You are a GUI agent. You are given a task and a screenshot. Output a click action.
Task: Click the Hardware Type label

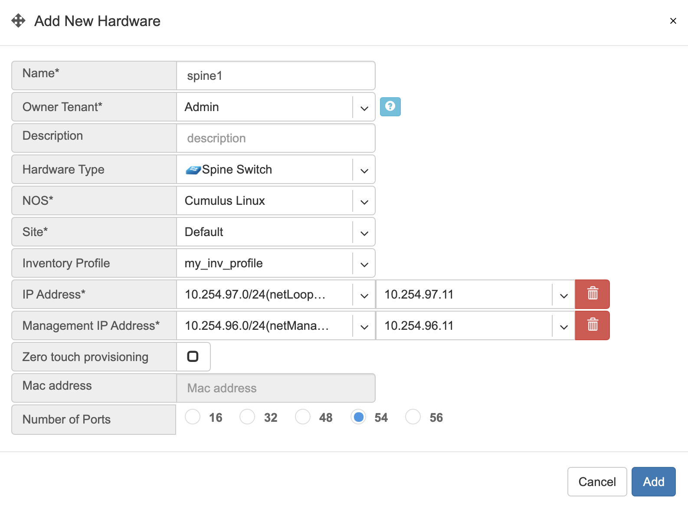pos(63,169)
